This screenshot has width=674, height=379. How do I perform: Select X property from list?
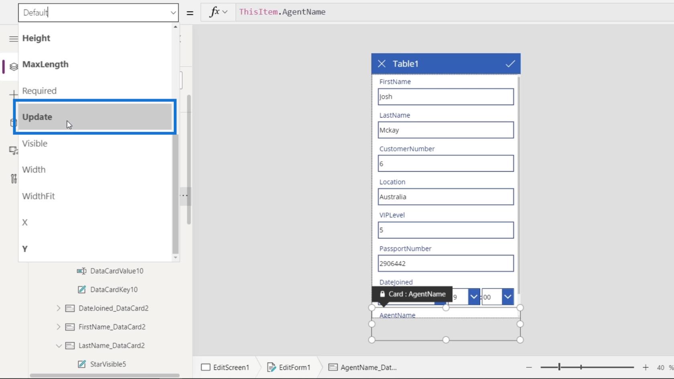pyautogui.click(x=95, y=223)
